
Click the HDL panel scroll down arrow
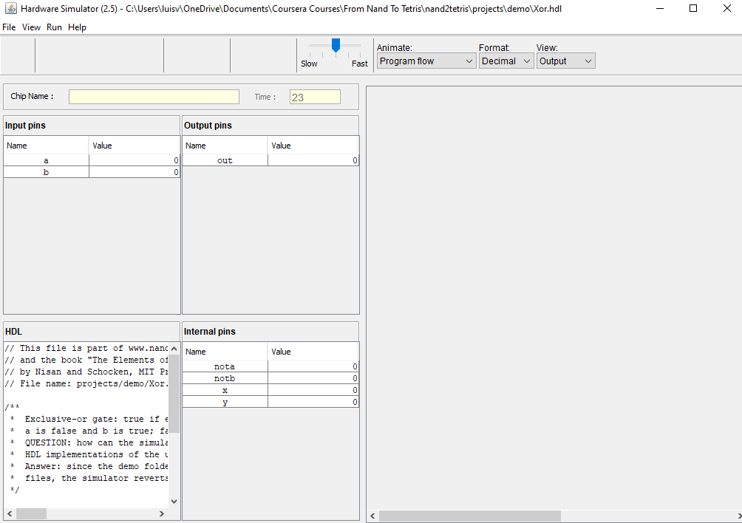[174, 501]
